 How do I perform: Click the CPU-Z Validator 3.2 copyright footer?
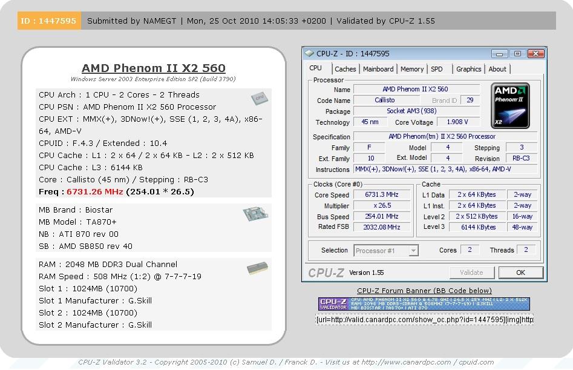pos(286,362)
